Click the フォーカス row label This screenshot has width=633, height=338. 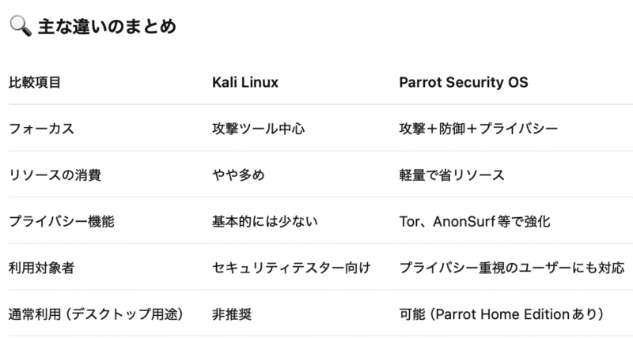tap(42, 129)
